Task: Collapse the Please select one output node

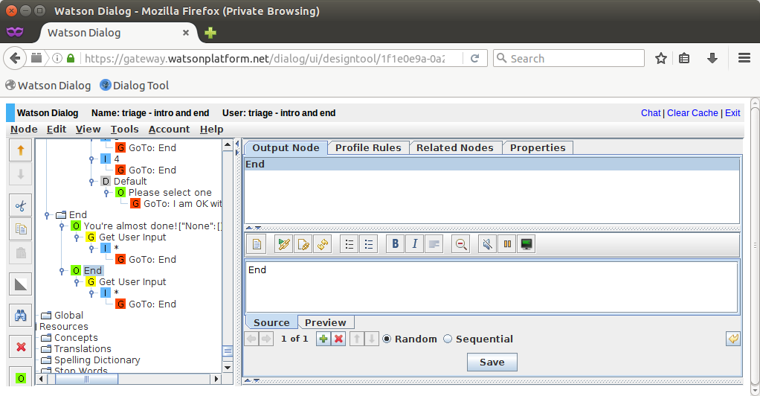Action: tap(106, 193)
